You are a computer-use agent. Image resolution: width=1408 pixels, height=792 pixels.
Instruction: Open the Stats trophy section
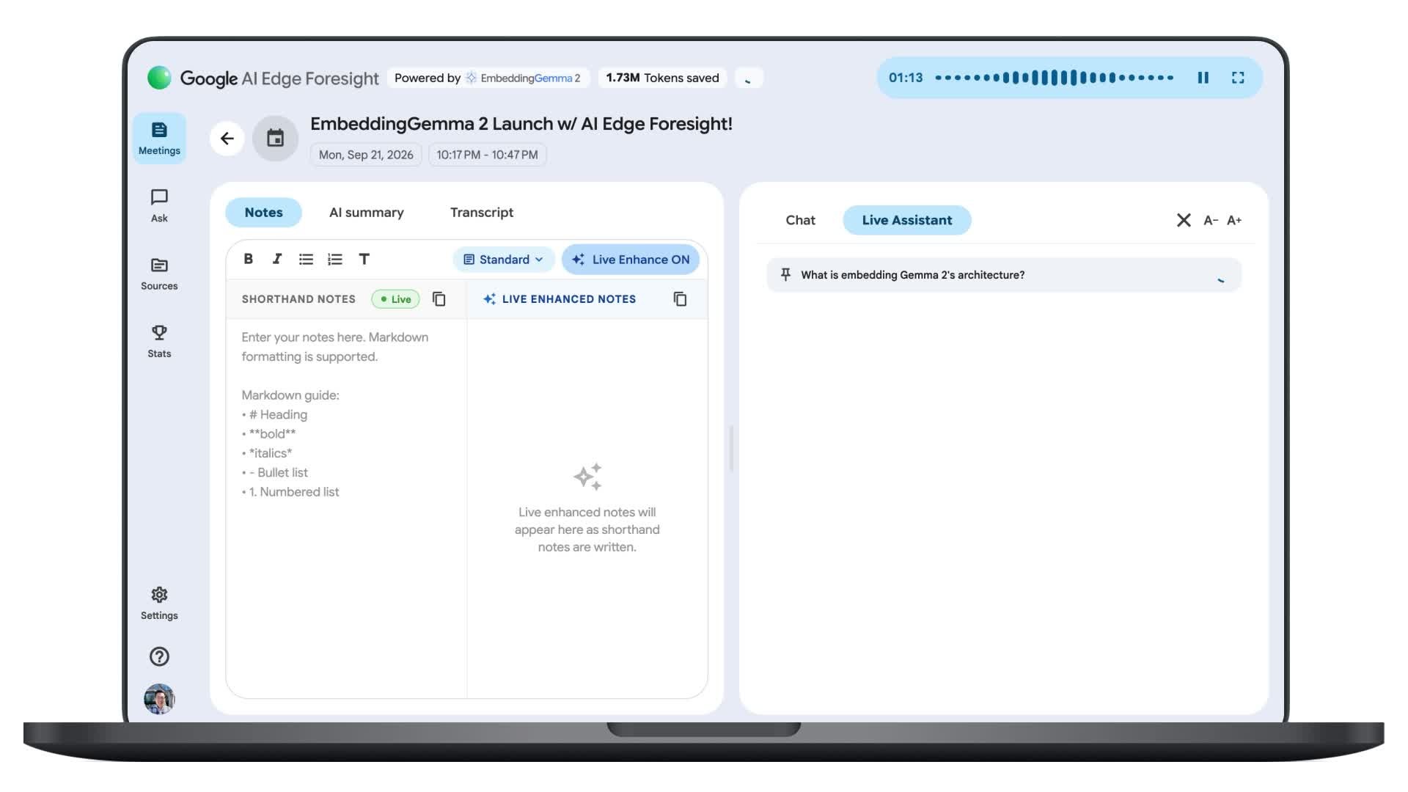159,341
